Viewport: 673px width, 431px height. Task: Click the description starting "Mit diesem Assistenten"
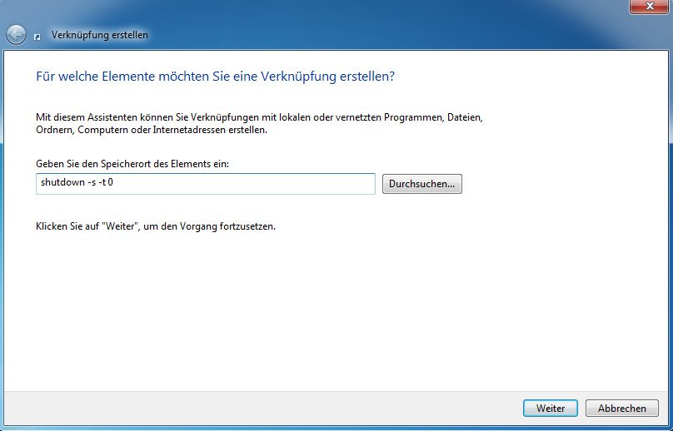coord(259,123)
